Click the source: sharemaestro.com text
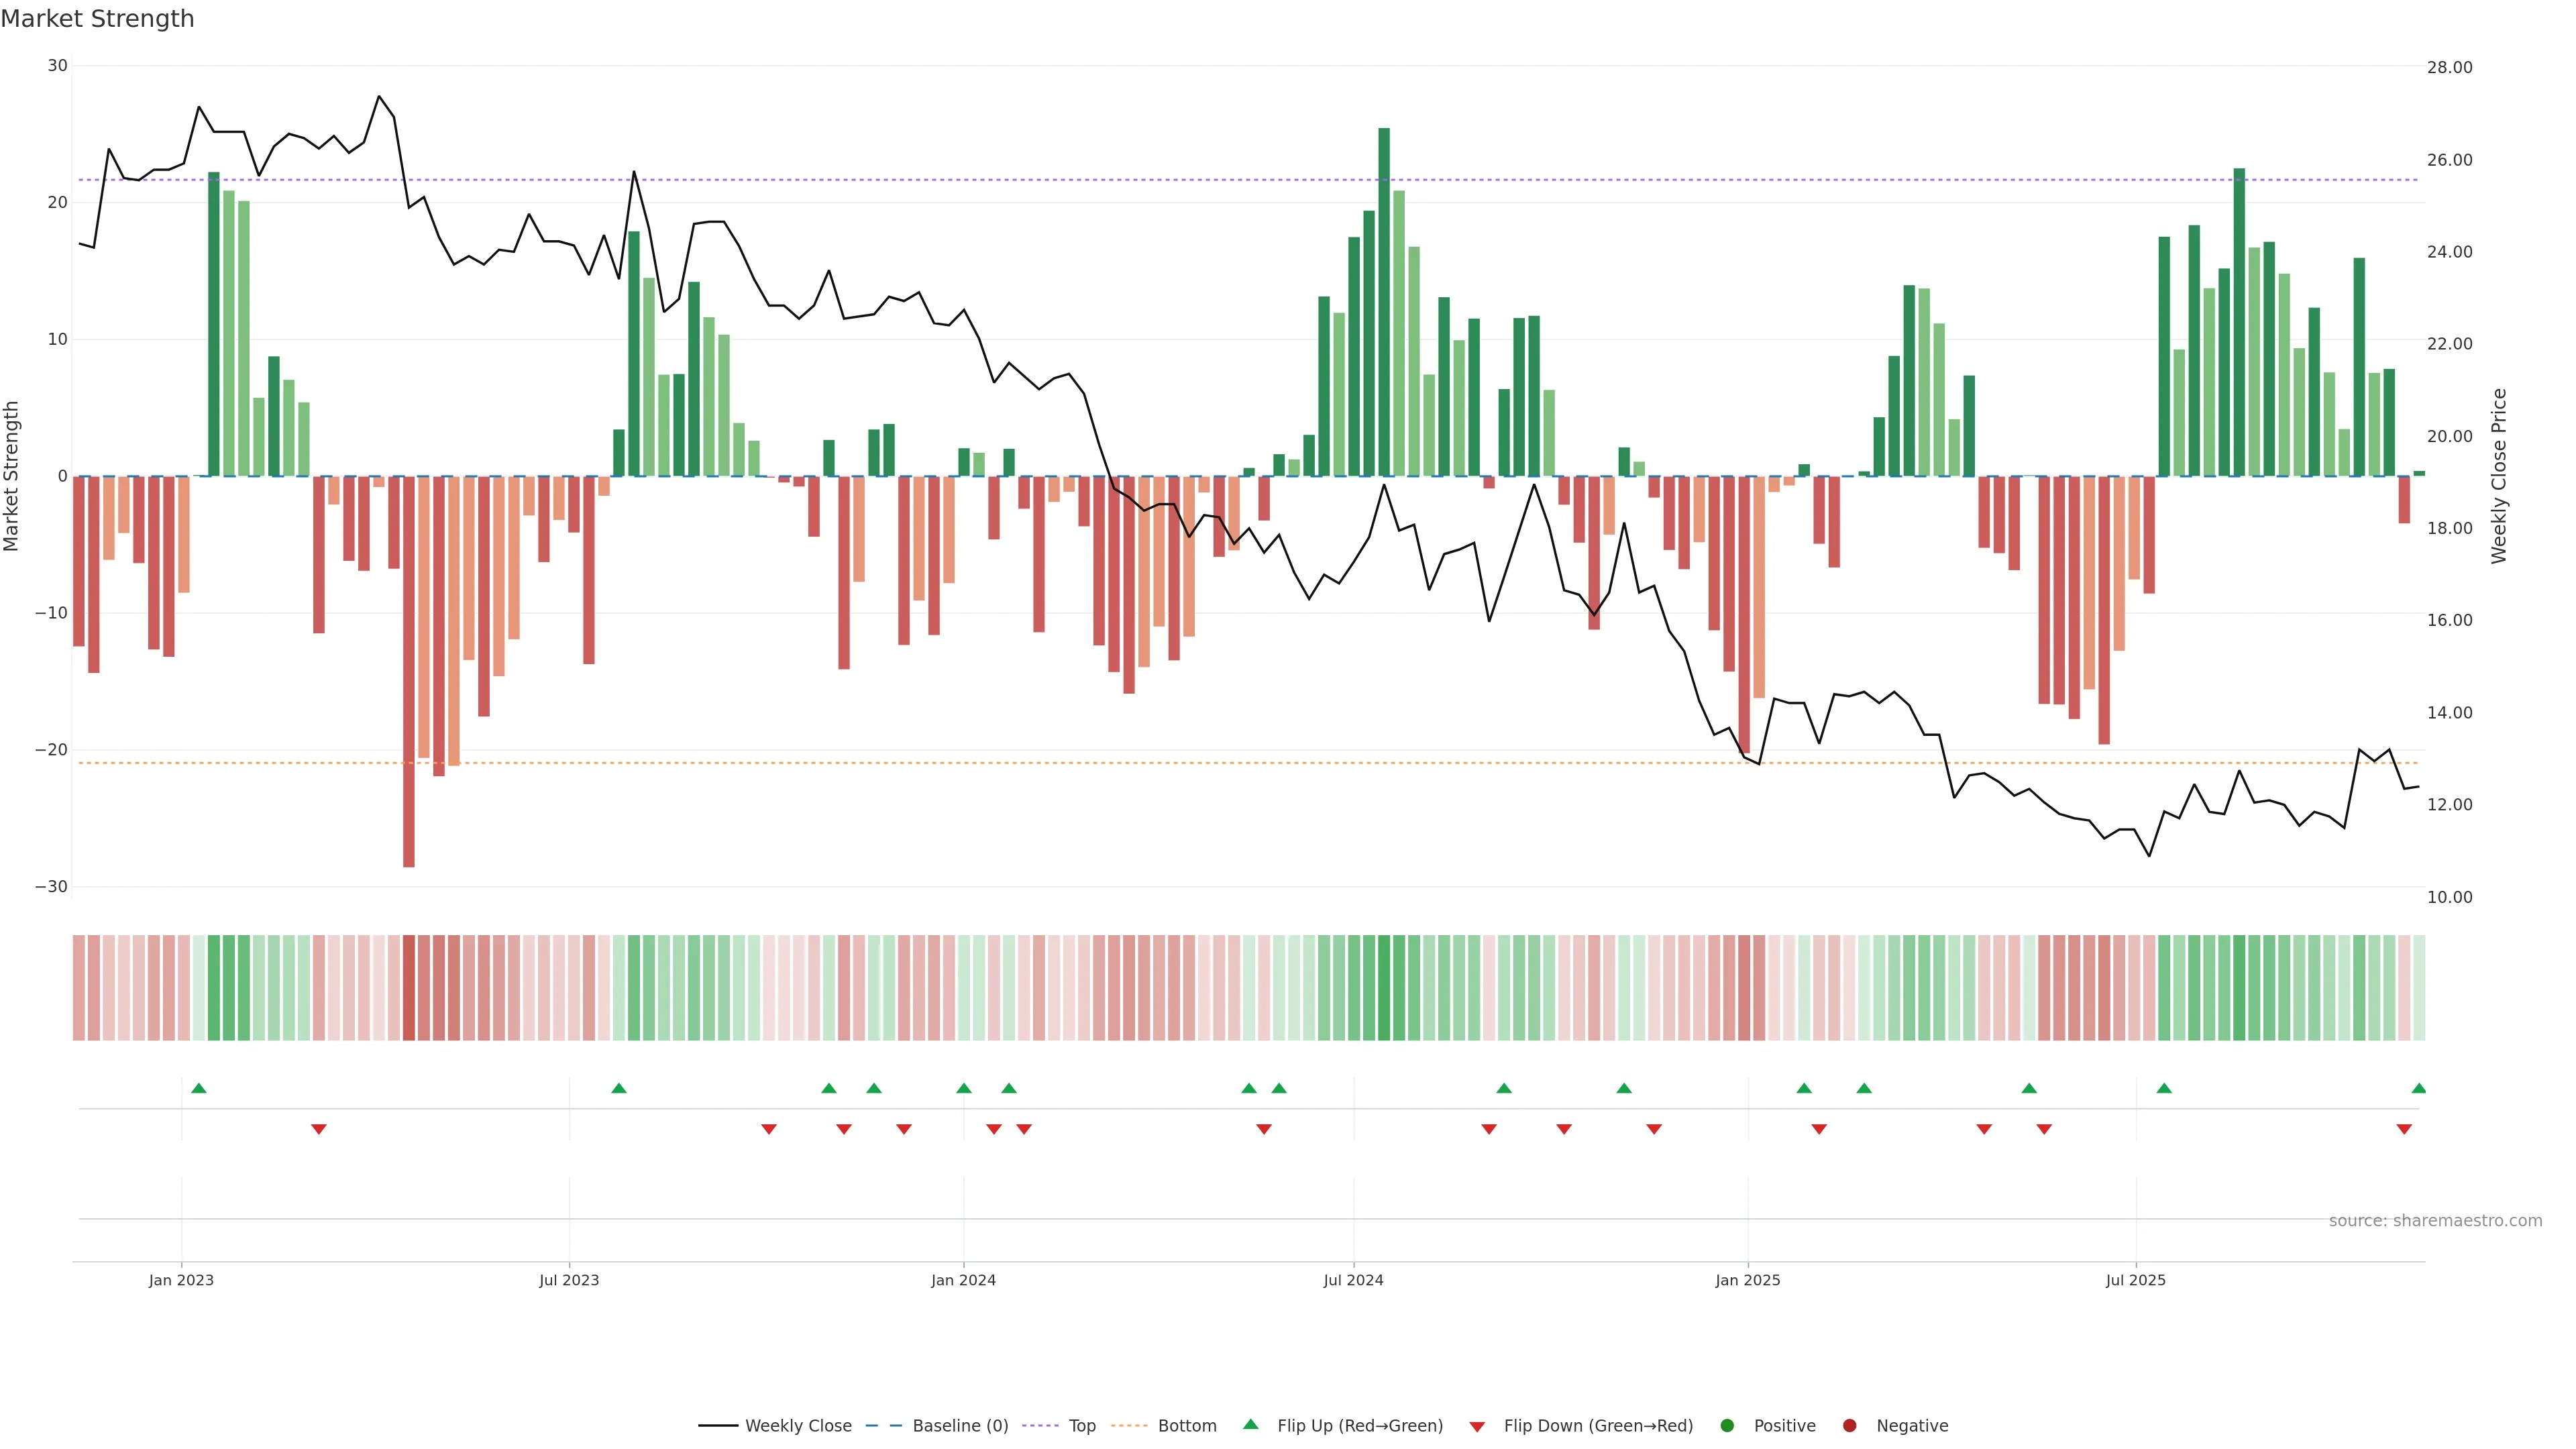The image size is (2576, 1449). pyautogui.click(x=2435, y=1221)
